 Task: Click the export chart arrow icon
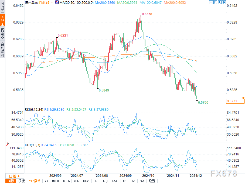tap(224, 2)
